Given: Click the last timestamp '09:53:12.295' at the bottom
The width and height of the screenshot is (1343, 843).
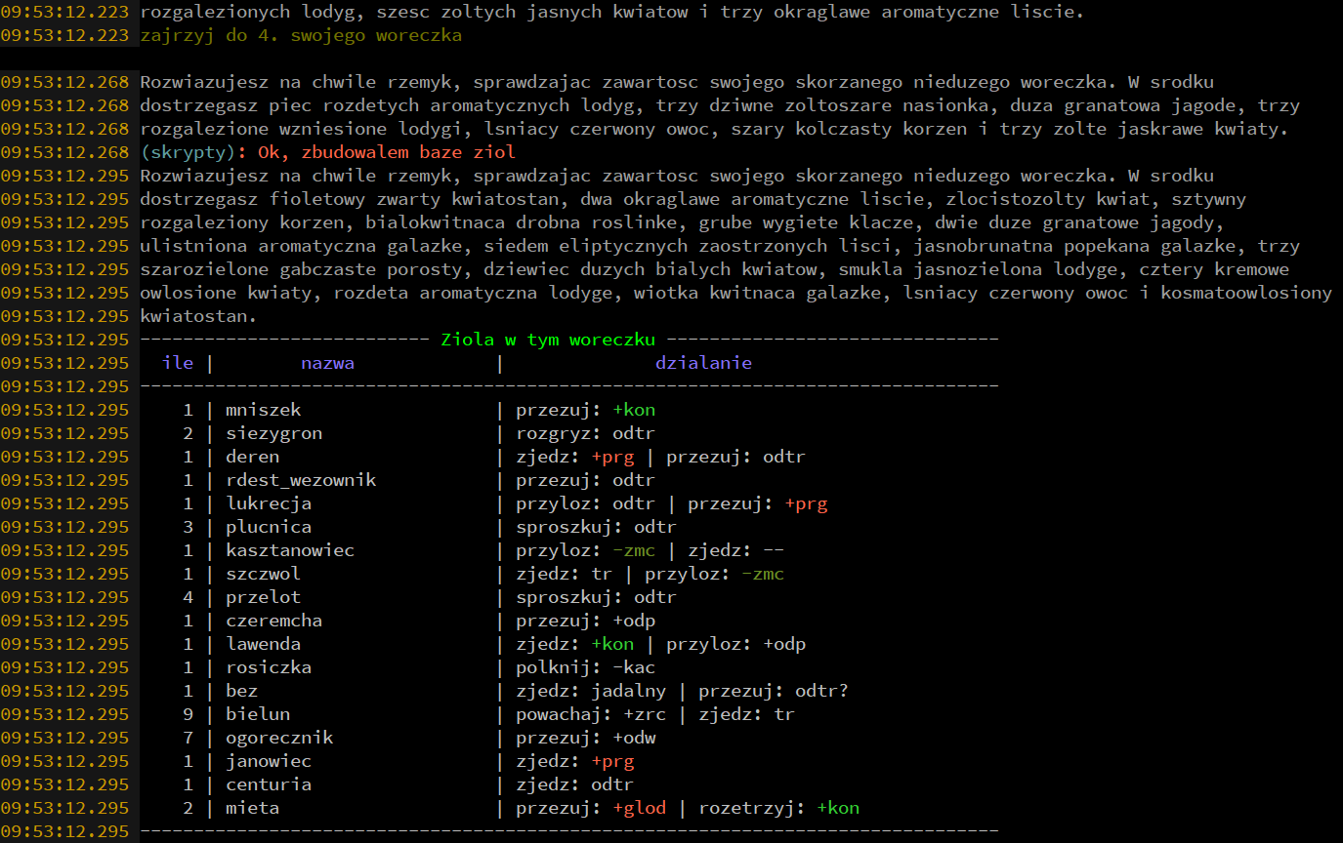Looking at the screenshot, I should [x=65, y=830].
